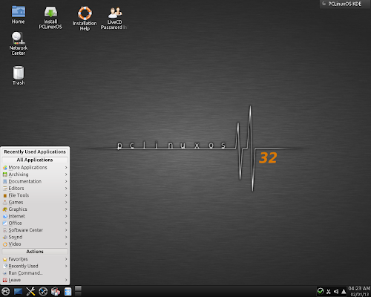Open the Leave submenu entry
371x297 pixels.
pos(35,280)
